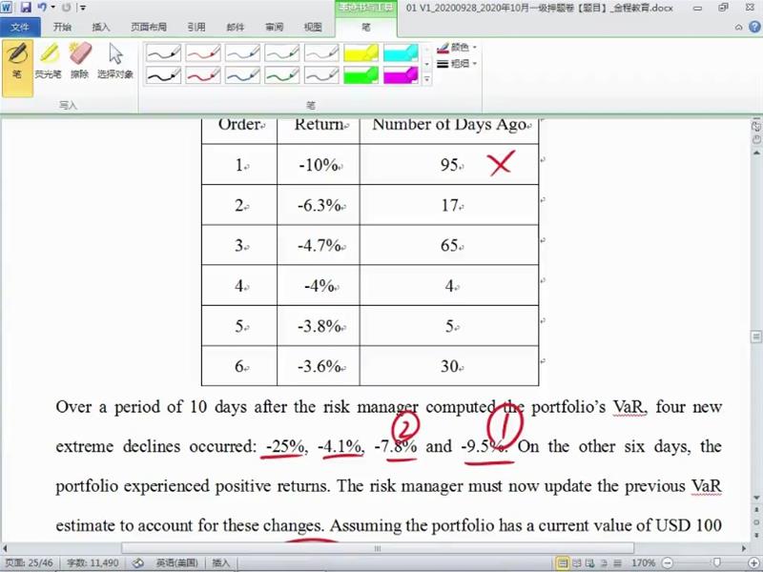Switch to Full Screen Reading view

577,563
